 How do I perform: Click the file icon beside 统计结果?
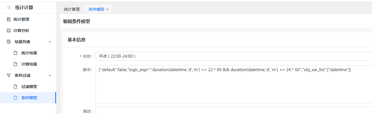16,53
